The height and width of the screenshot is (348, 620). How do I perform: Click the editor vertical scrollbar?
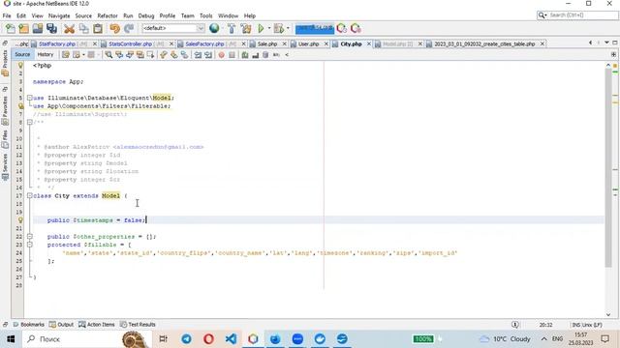pyautogui.click(x=608, y=167)
